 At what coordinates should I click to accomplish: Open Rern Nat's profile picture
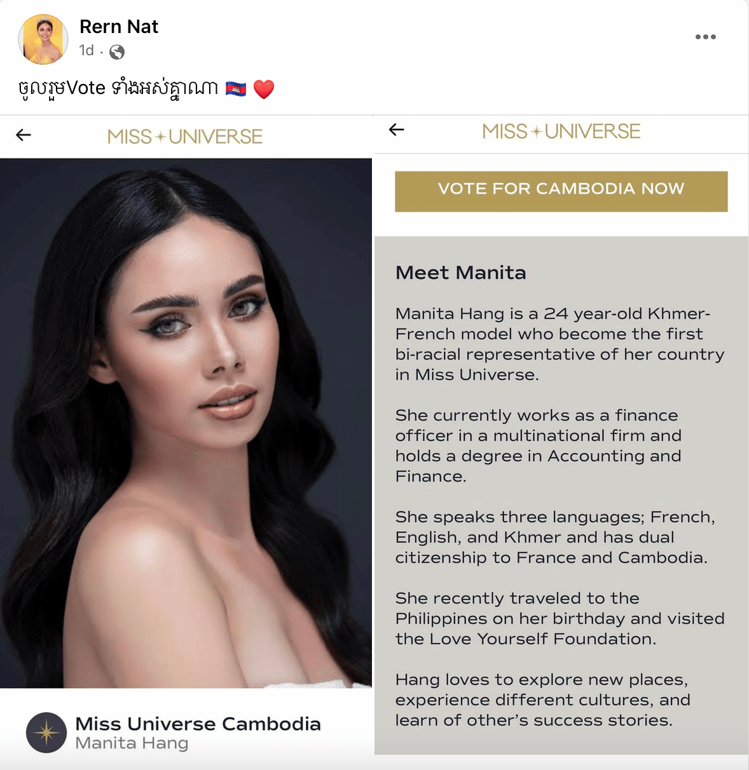(43, 39)
